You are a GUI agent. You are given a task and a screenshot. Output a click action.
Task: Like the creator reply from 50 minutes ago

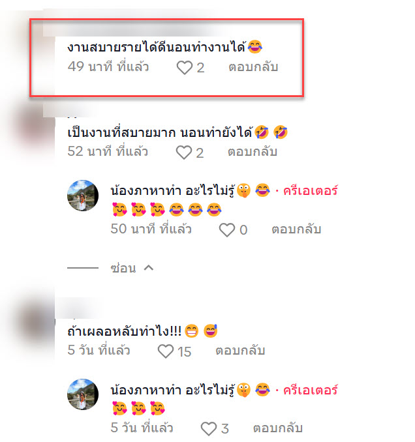(x=227, y=229)
